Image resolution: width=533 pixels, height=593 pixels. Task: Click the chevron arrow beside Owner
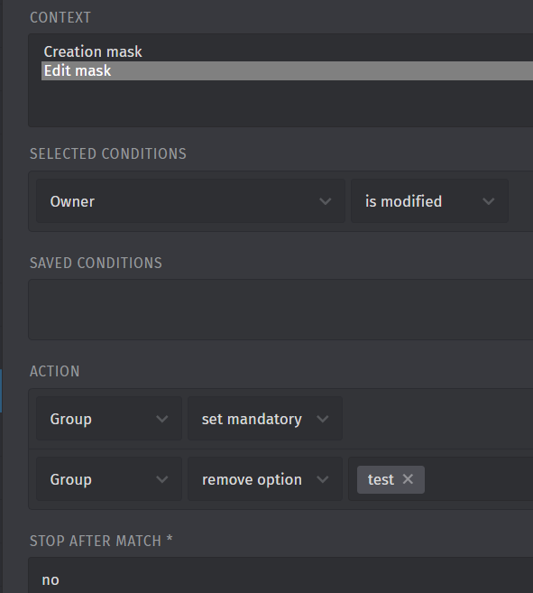pos(325,201)
